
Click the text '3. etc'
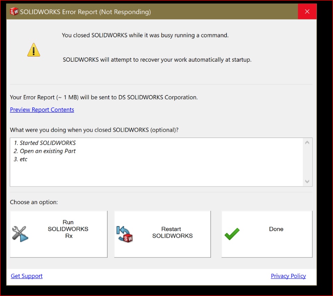pyautogui.click(x=20, y=159)
